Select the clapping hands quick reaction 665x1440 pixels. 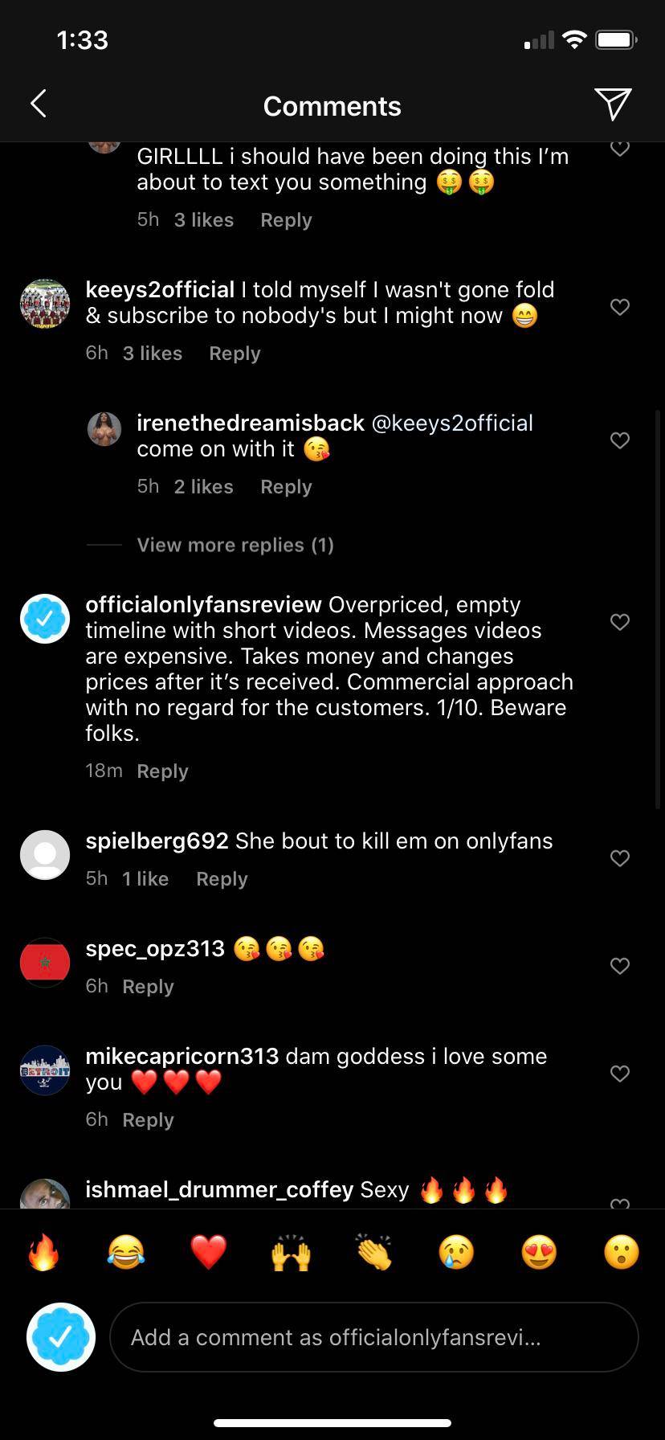coord(373,1250)
